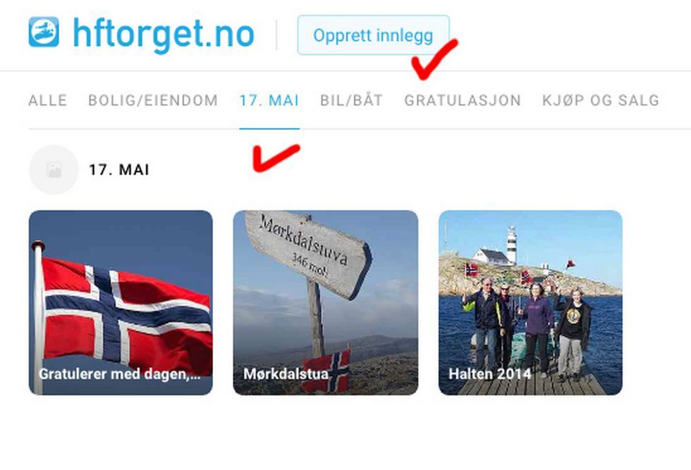This screenshot has width=691, height=470.
Task: Click the 17. MAI section heading
Action: pyautogui.click(x=119, y=170)
